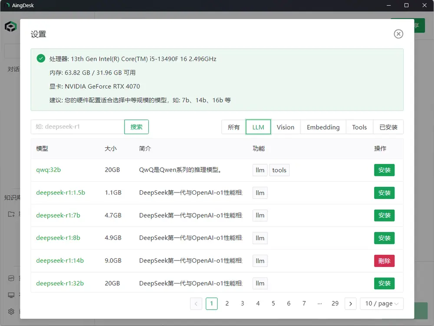The height and width of the screenshot is (326, 434).
Task: Focus the model search input field
Action: 78,127
